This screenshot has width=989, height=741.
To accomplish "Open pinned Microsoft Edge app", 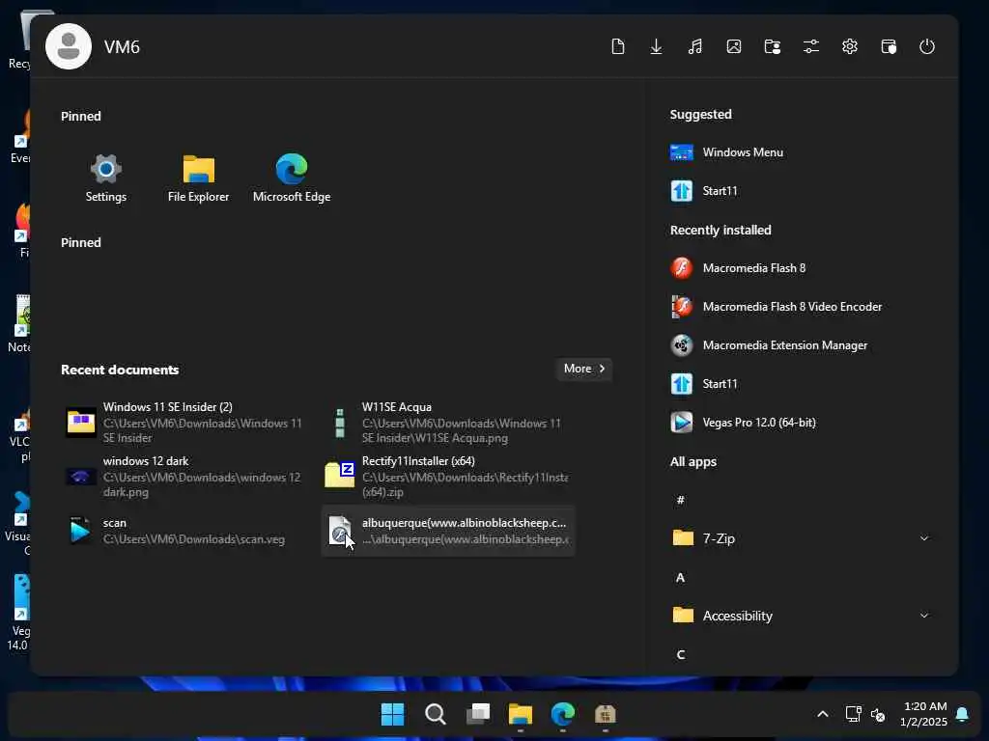I will point(292,178).
